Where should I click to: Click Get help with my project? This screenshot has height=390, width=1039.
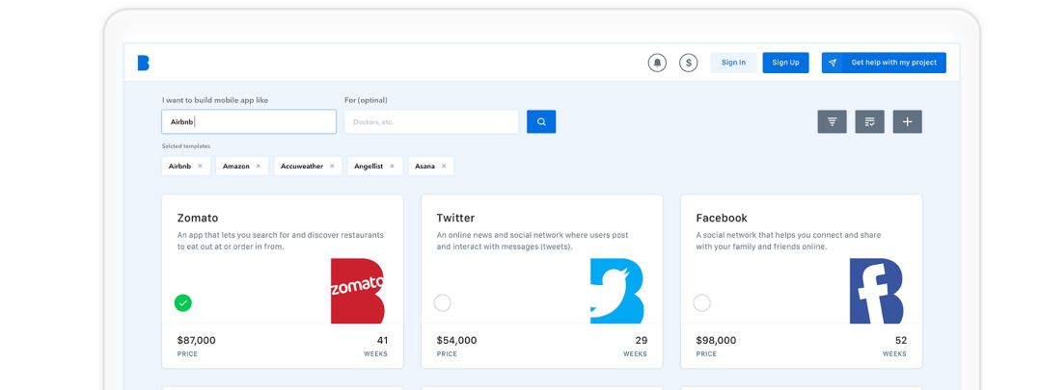tap(884, 63)
